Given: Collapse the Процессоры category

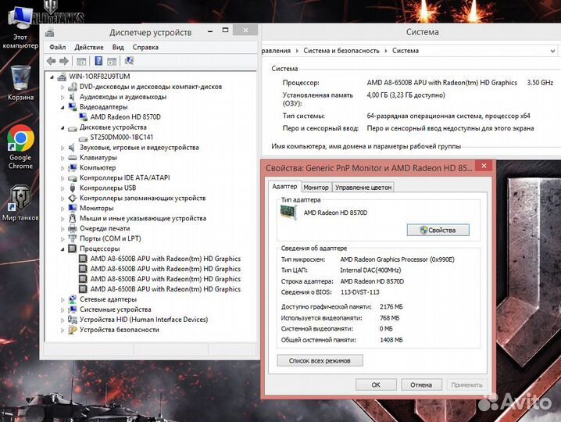Looking at the screenshot, I should [63, 249].
